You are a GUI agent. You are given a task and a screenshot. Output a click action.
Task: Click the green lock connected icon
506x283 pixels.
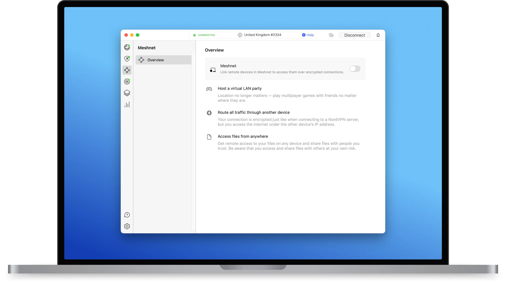coord(194,35)
